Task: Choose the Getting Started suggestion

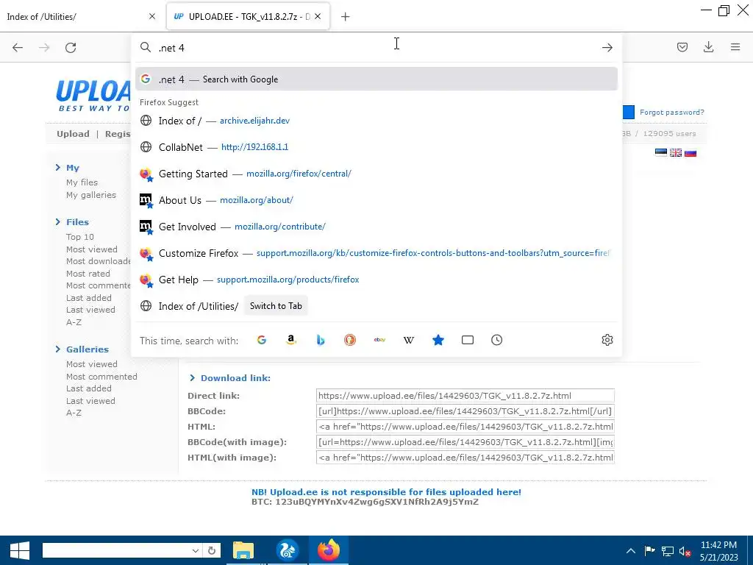Action: pos(376,174)
